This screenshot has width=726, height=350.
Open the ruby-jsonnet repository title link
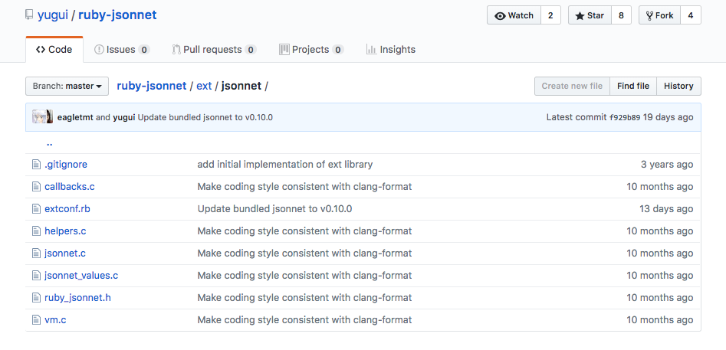[x=117, y=15]
